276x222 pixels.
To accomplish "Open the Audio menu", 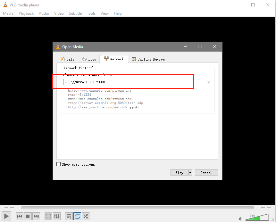I will 44,13.
